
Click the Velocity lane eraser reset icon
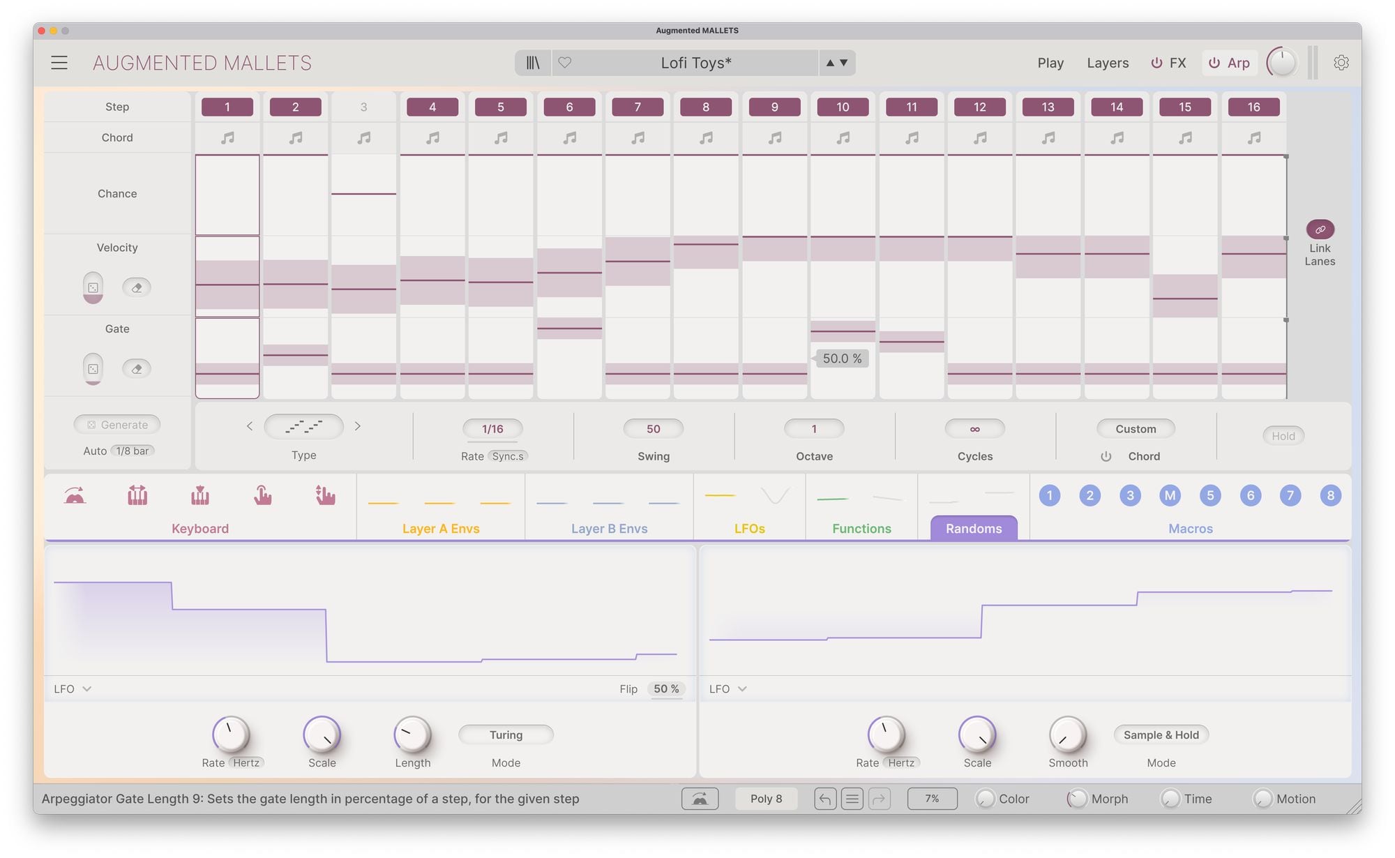pyautogui.click(x=137, y=287)
